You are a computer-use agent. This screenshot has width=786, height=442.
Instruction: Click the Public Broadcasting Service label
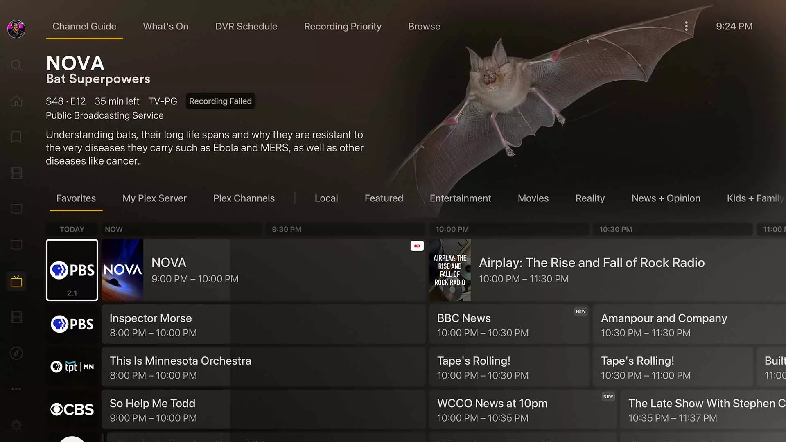pyautogui.click(x=105, y=116)
